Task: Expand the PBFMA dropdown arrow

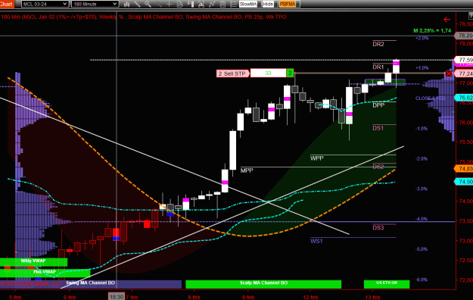Action: [297, 4]
